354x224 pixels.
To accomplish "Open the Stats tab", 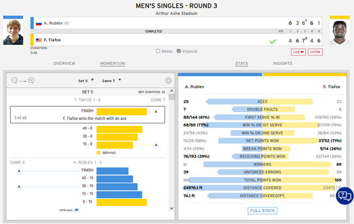I will [241, 63].
